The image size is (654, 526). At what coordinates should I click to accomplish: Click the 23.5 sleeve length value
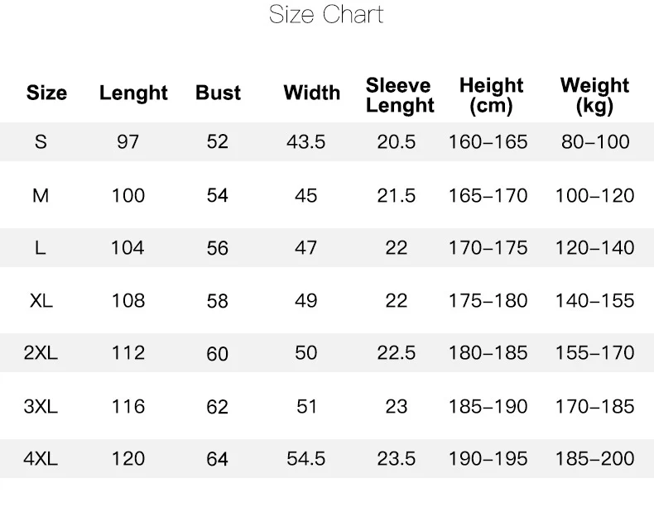pos(396,458)
